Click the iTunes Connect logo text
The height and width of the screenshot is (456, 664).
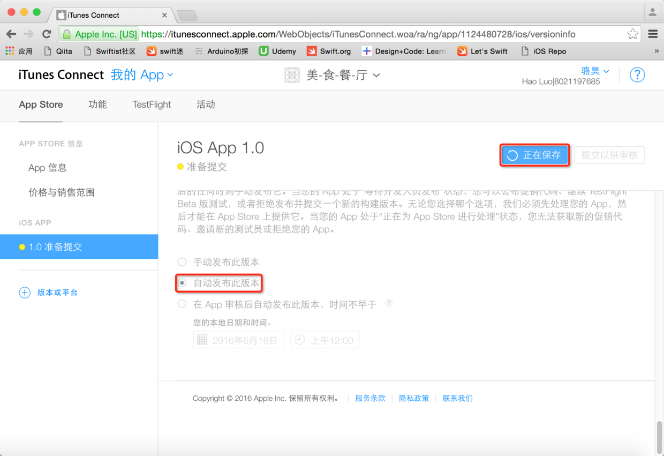click(61, 74)
